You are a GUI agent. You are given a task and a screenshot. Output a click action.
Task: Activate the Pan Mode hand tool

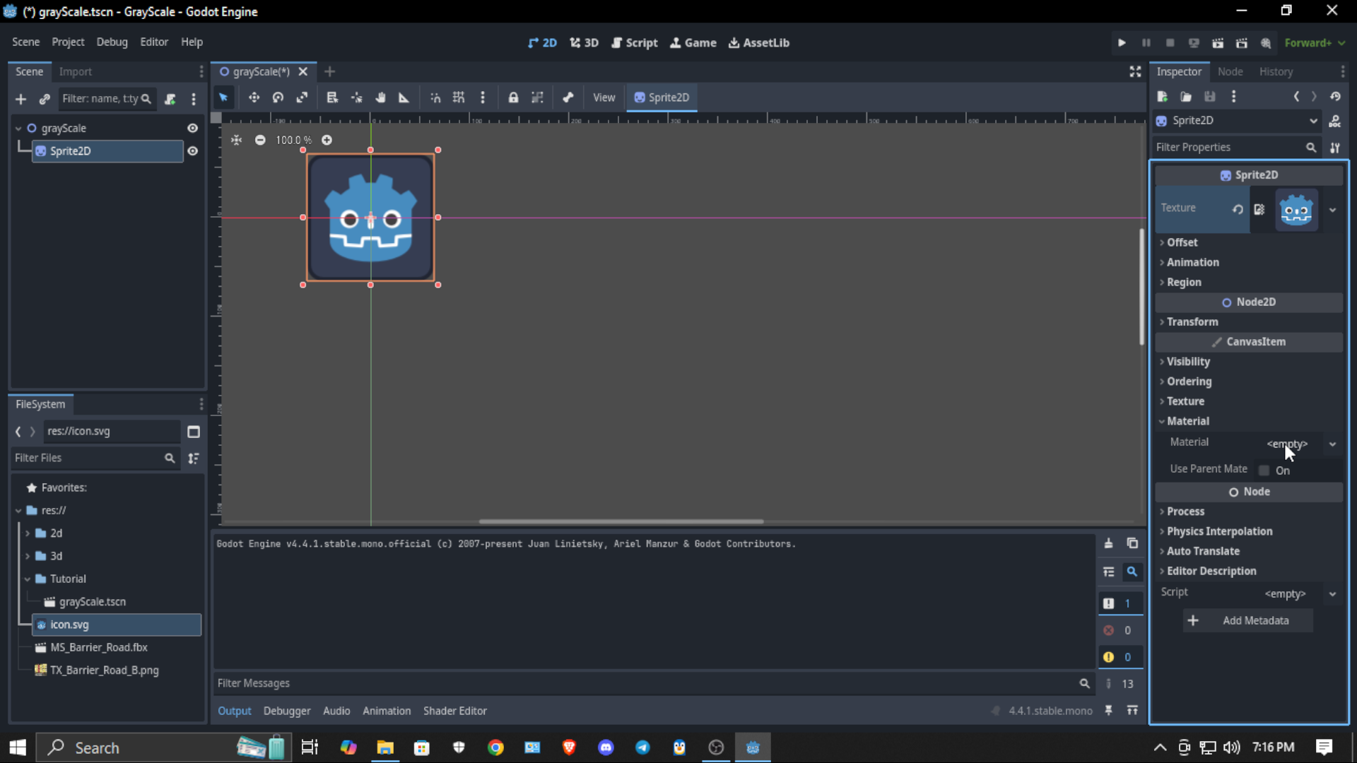pos(380,97)
